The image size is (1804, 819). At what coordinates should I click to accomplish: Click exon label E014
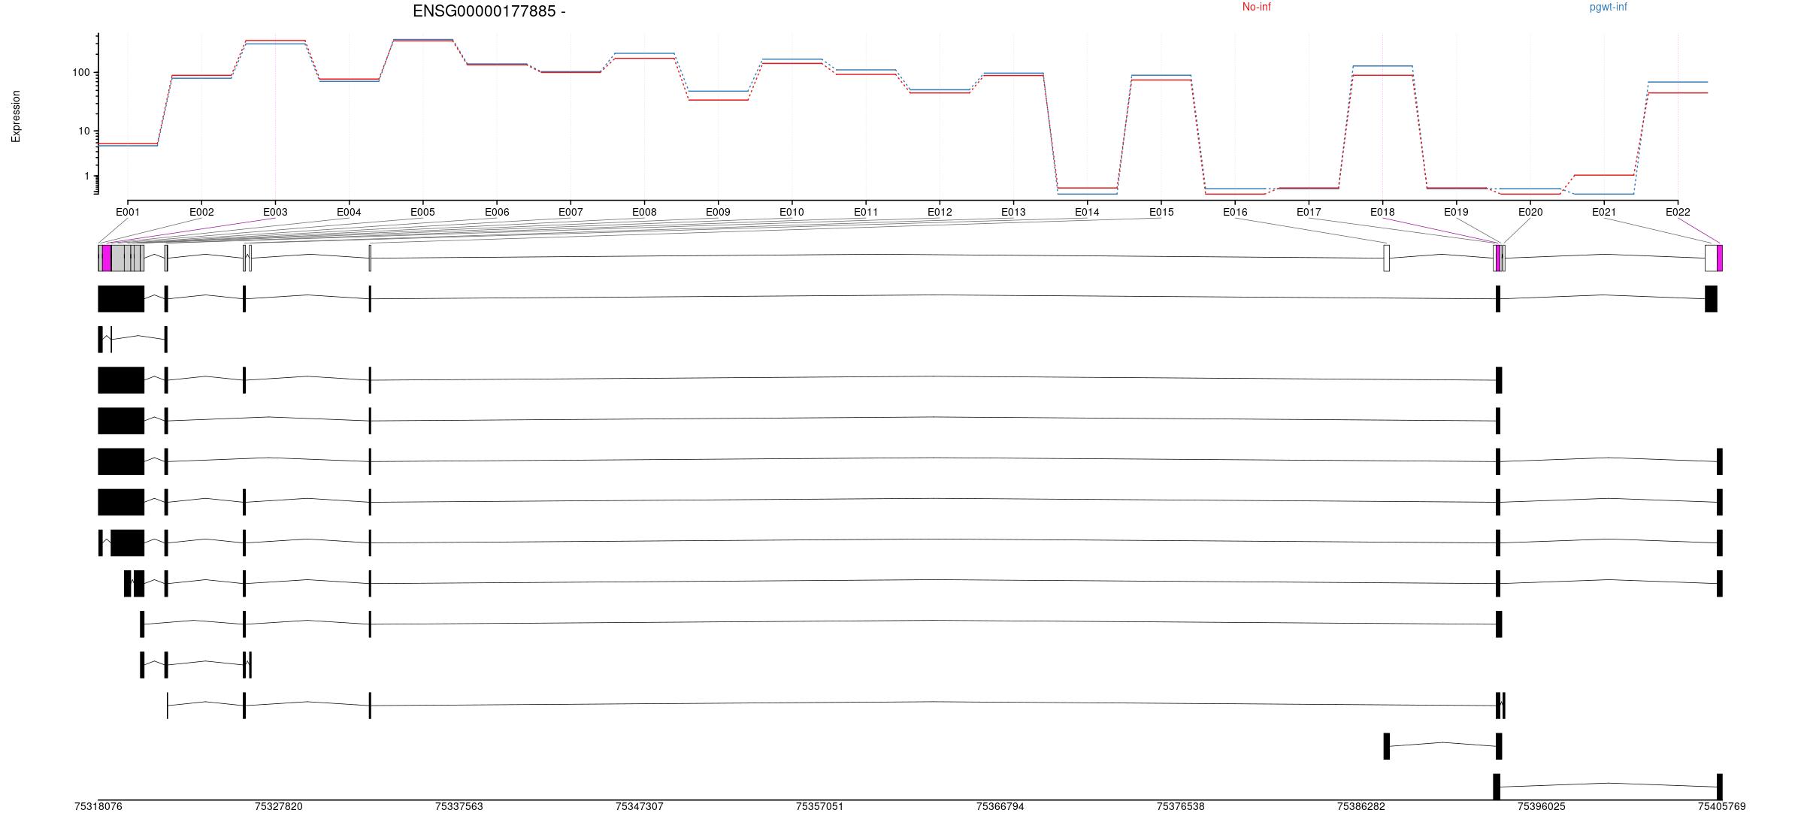pos(1087,212)
